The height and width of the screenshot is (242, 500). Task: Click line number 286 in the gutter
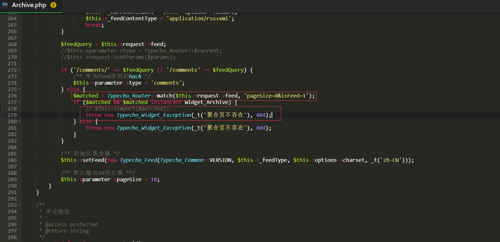pos(12,160)
